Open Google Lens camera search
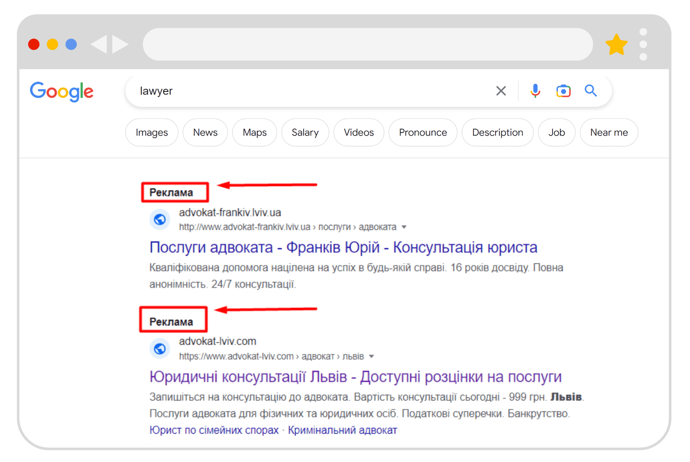 tap(563, 91)
